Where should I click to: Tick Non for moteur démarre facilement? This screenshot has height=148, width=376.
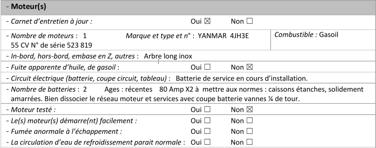[250, 120]
